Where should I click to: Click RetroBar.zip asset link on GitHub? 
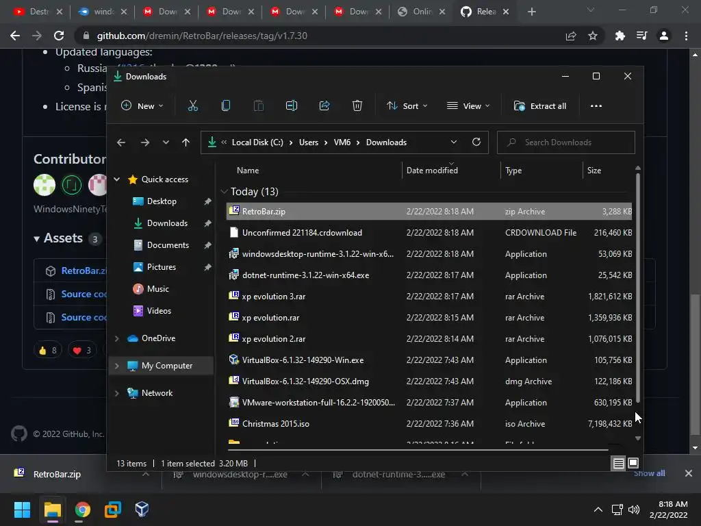pyautogui.click(x=84, y=271)
